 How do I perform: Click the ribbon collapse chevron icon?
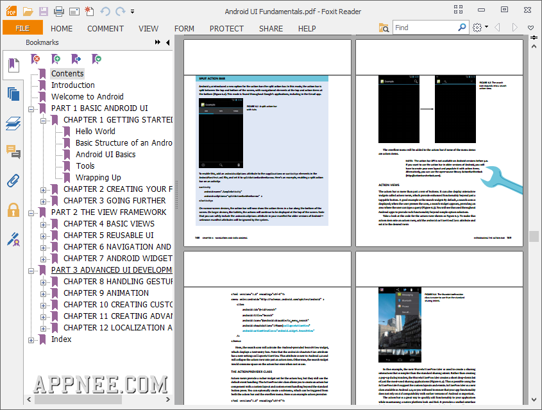coord(531,28)
